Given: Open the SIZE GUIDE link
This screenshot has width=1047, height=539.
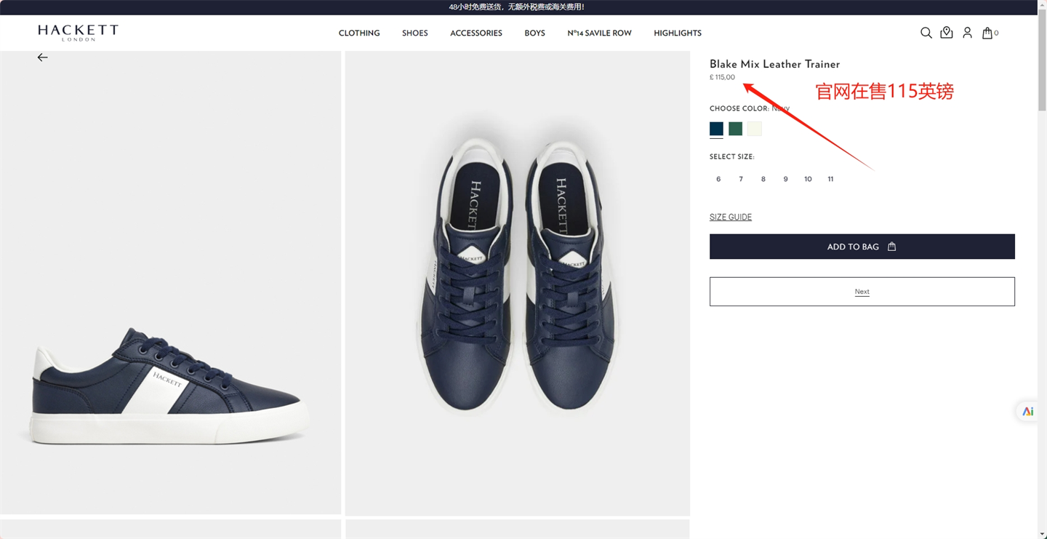Looking at the screenshot, I should click(x=731, y=217).
